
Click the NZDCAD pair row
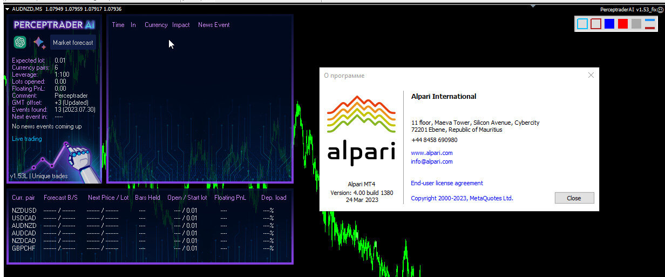[x=149, y=241]
